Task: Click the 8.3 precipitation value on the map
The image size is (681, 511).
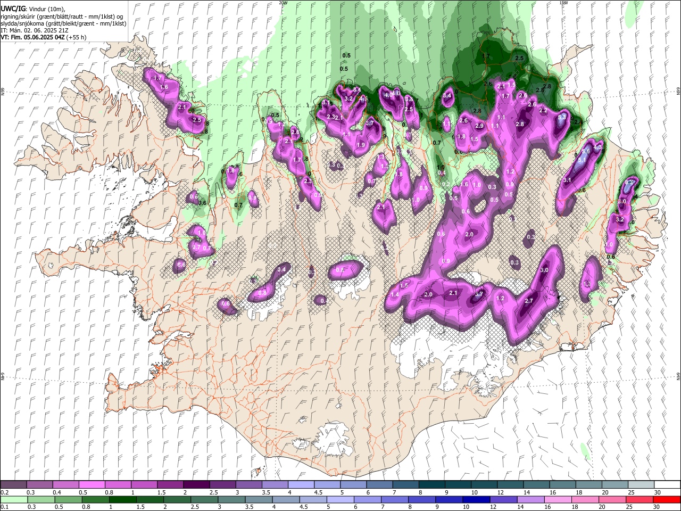Action: point(630,183)
